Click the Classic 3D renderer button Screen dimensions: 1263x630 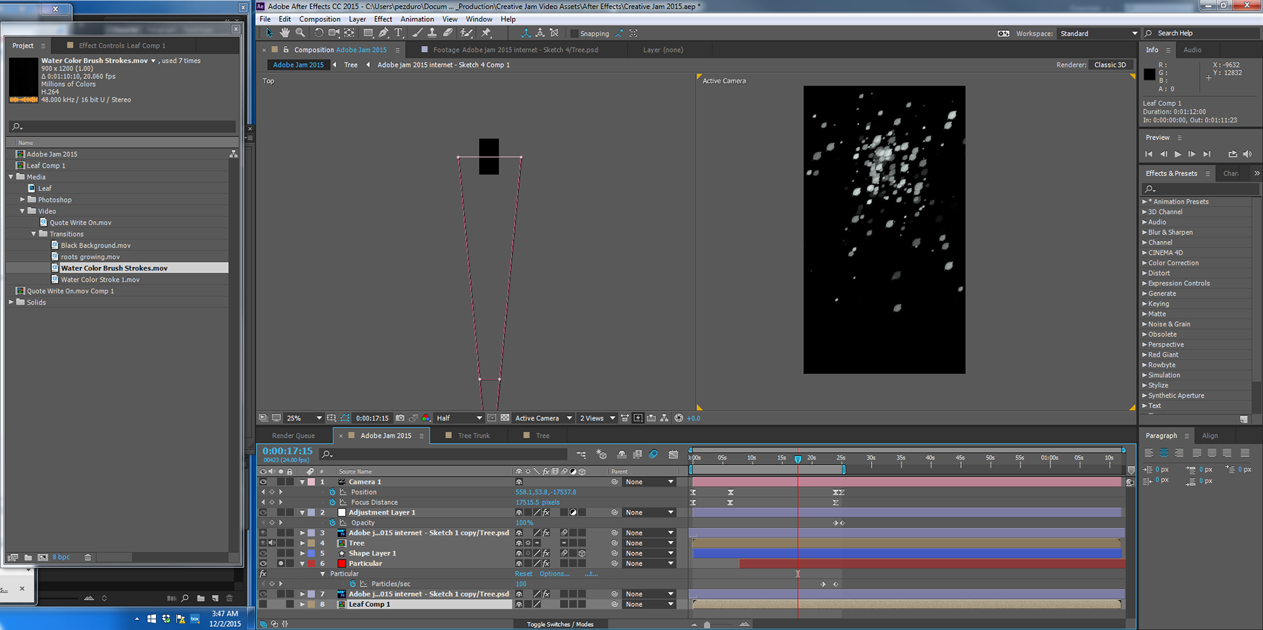(1110, 65)
